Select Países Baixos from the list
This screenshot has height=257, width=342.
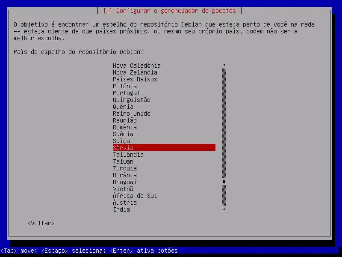coord(135,79)
